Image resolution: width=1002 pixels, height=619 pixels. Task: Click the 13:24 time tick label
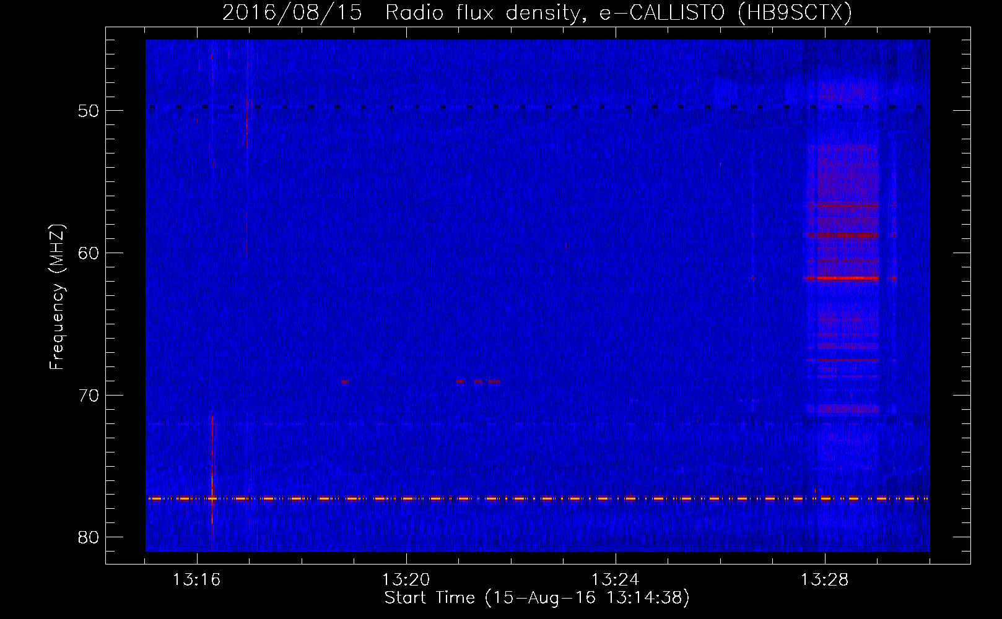pos(615,580)
